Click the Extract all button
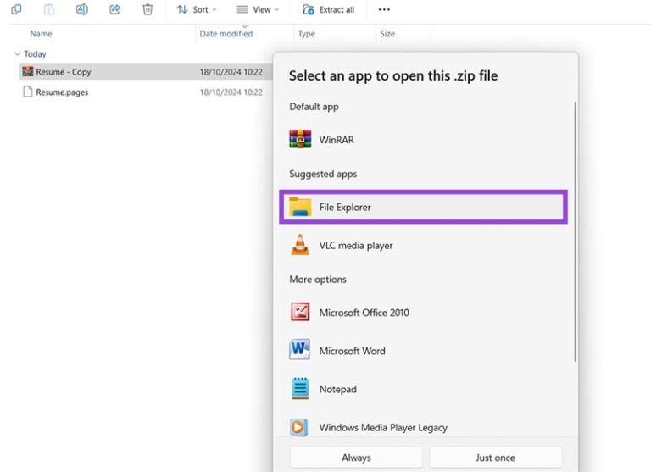The width and height of the screenshot is (651, 472). [x=328, y=9]
